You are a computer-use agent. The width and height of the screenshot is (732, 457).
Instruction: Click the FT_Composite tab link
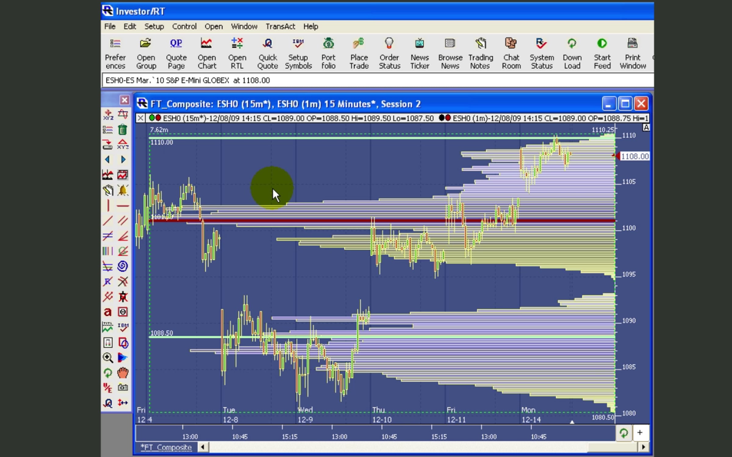(166, 447)
